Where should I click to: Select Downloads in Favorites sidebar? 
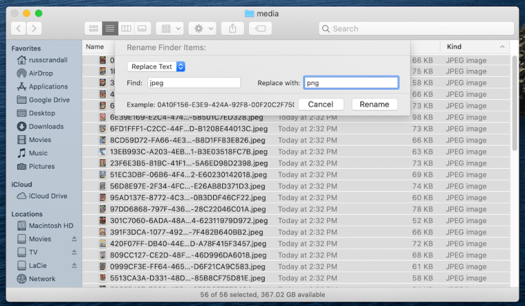point(45,126)
